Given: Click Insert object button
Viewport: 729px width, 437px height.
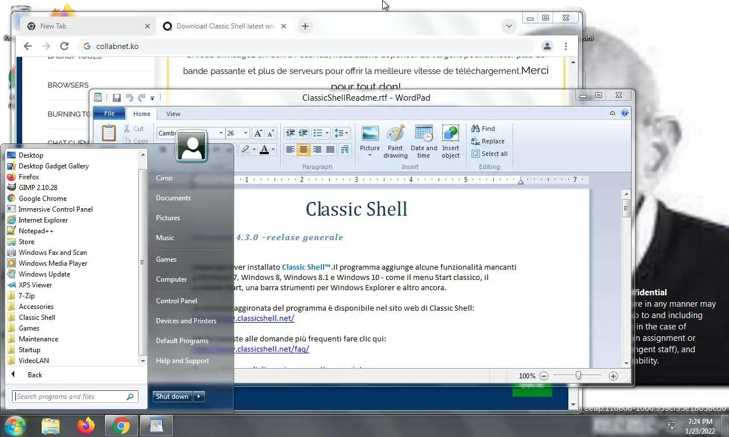Looking at the screenshot, I should click(450, 141).
